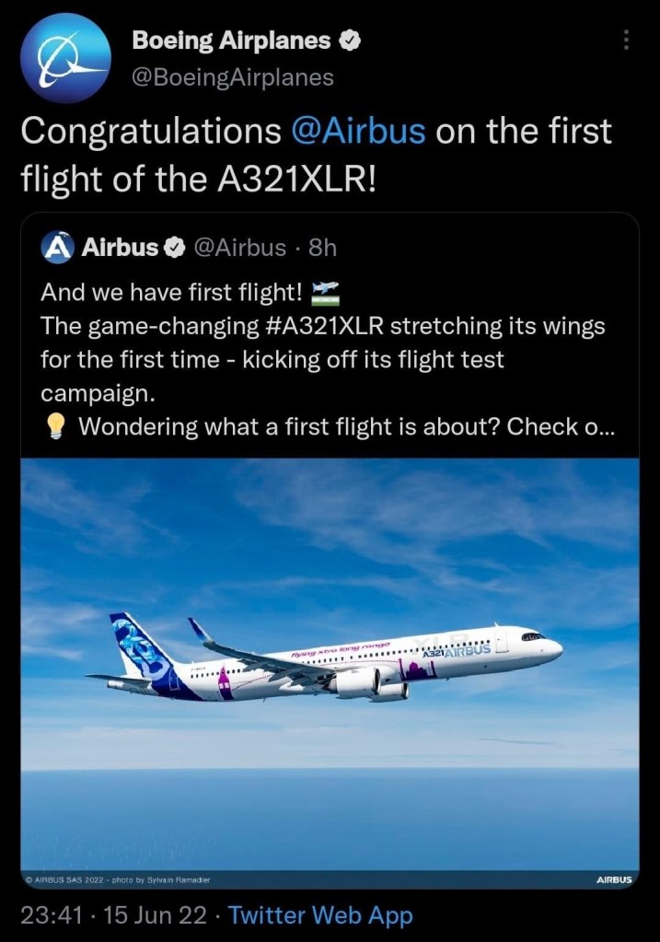Screen dimensions: 660x942
Task: Click the Airbus logo avatar in quoted tweet
Action: 58,247
